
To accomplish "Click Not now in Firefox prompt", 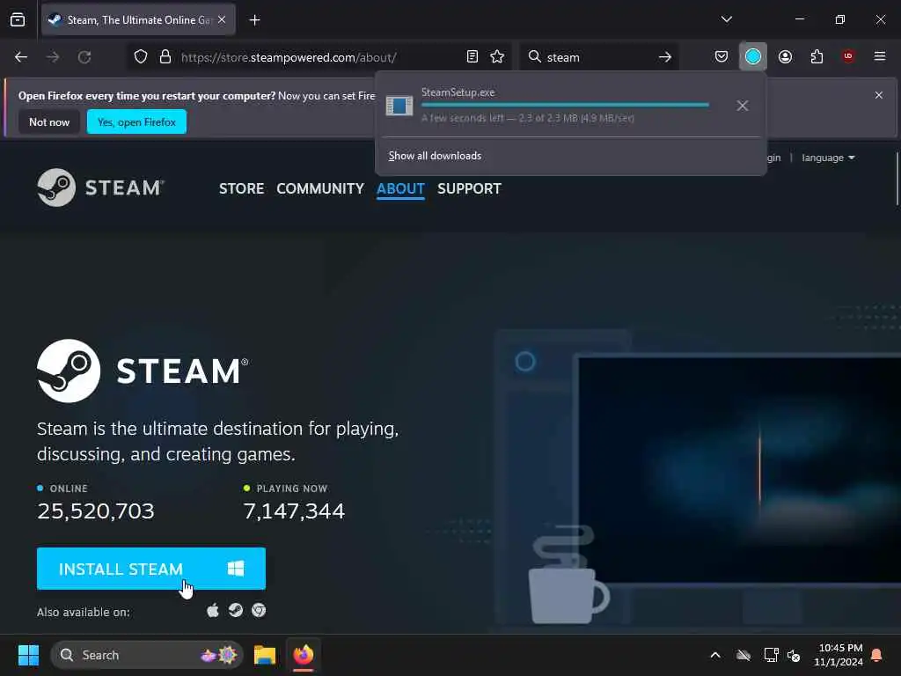I will tap(49, 121).
